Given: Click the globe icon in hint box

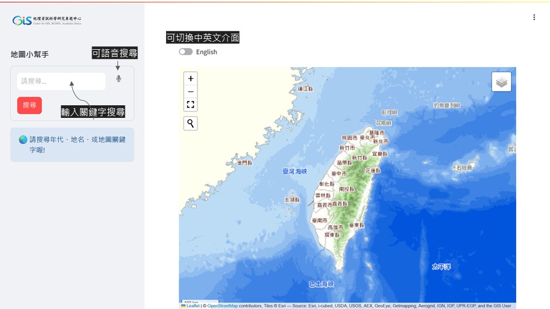Looking at the screenshot, I should (23, 140).
